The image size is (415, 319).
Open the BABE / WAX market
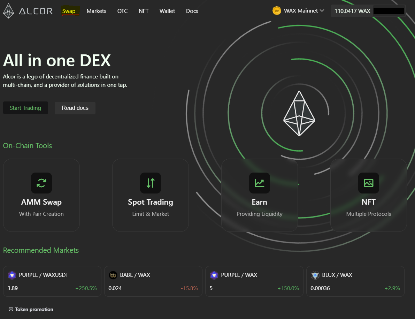click(153, 281)
